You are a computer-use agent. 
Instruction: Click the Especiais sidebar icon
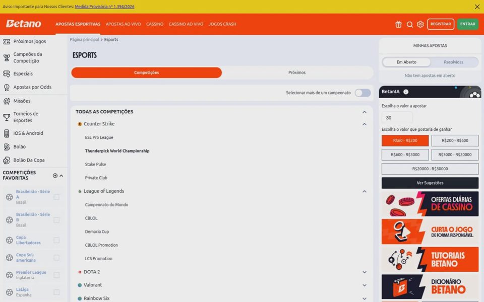[7, 73]
